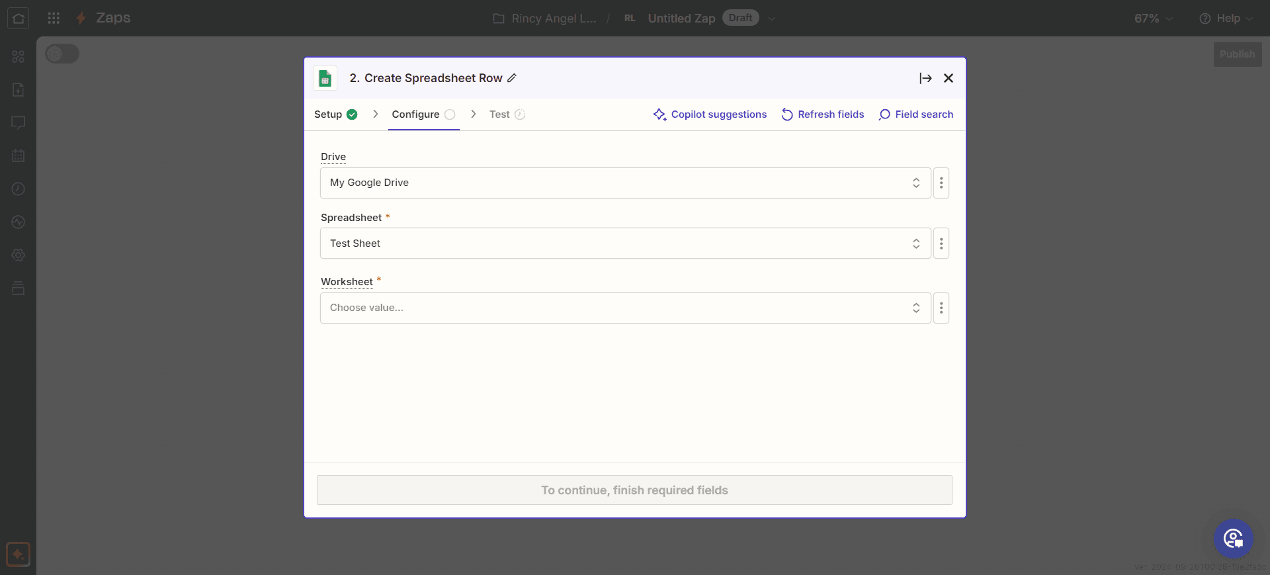Open the 67% zoom level dropdown
The height and width of the screenshot is (575, 1270).
point(1153,19)
